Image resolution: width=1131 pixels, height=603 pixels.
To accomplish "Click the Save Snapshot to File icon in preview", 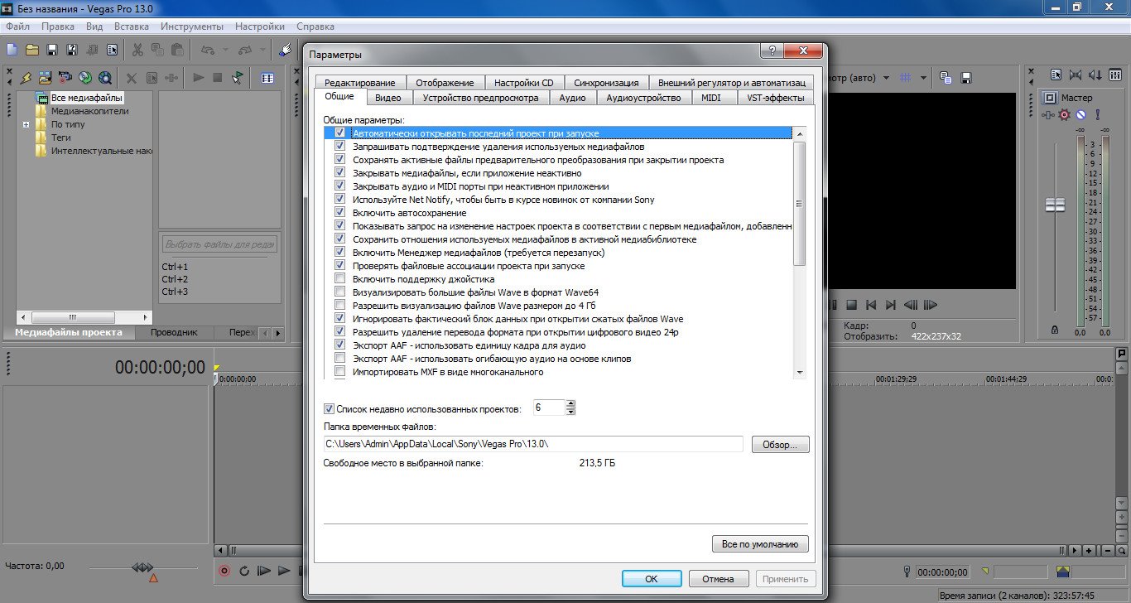I will 965,77.
